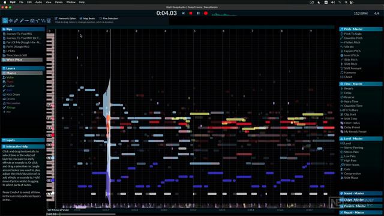Open the Audio menu

[x=38, y=2]
